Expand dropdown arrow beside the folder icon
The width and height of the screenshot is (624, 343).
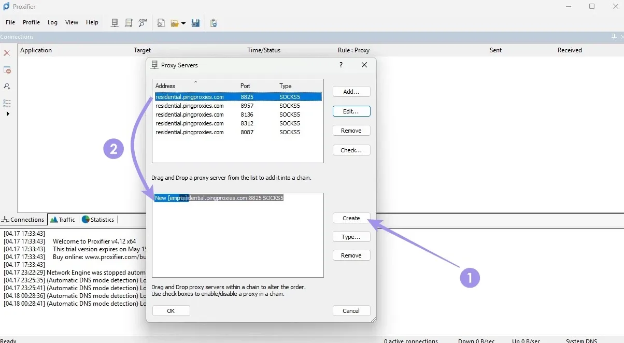pos(183,23)
